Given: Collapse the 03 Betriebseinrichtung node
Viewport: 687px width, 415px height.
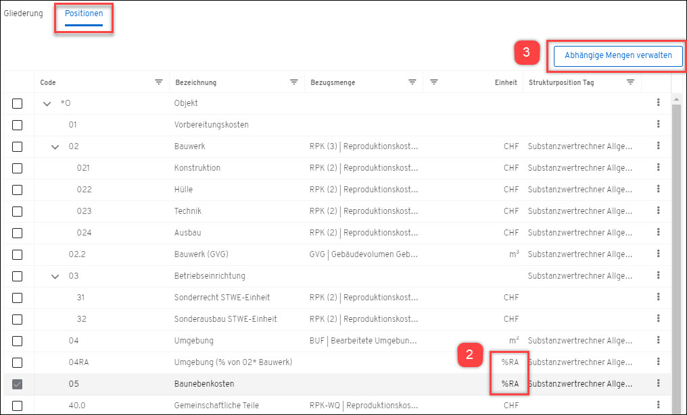Looking at the screenshot, I should click(x=55, y=277).
